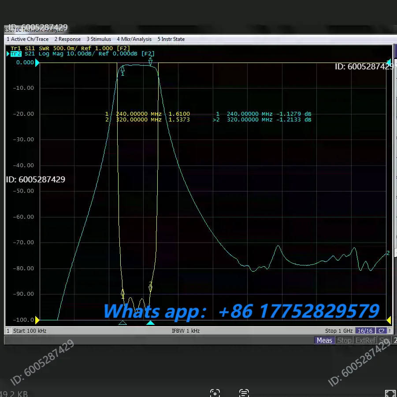This screenshot has width=397, height=397.
Task: Open the Mkr/Analysis menu
Action: pos(134,39)
